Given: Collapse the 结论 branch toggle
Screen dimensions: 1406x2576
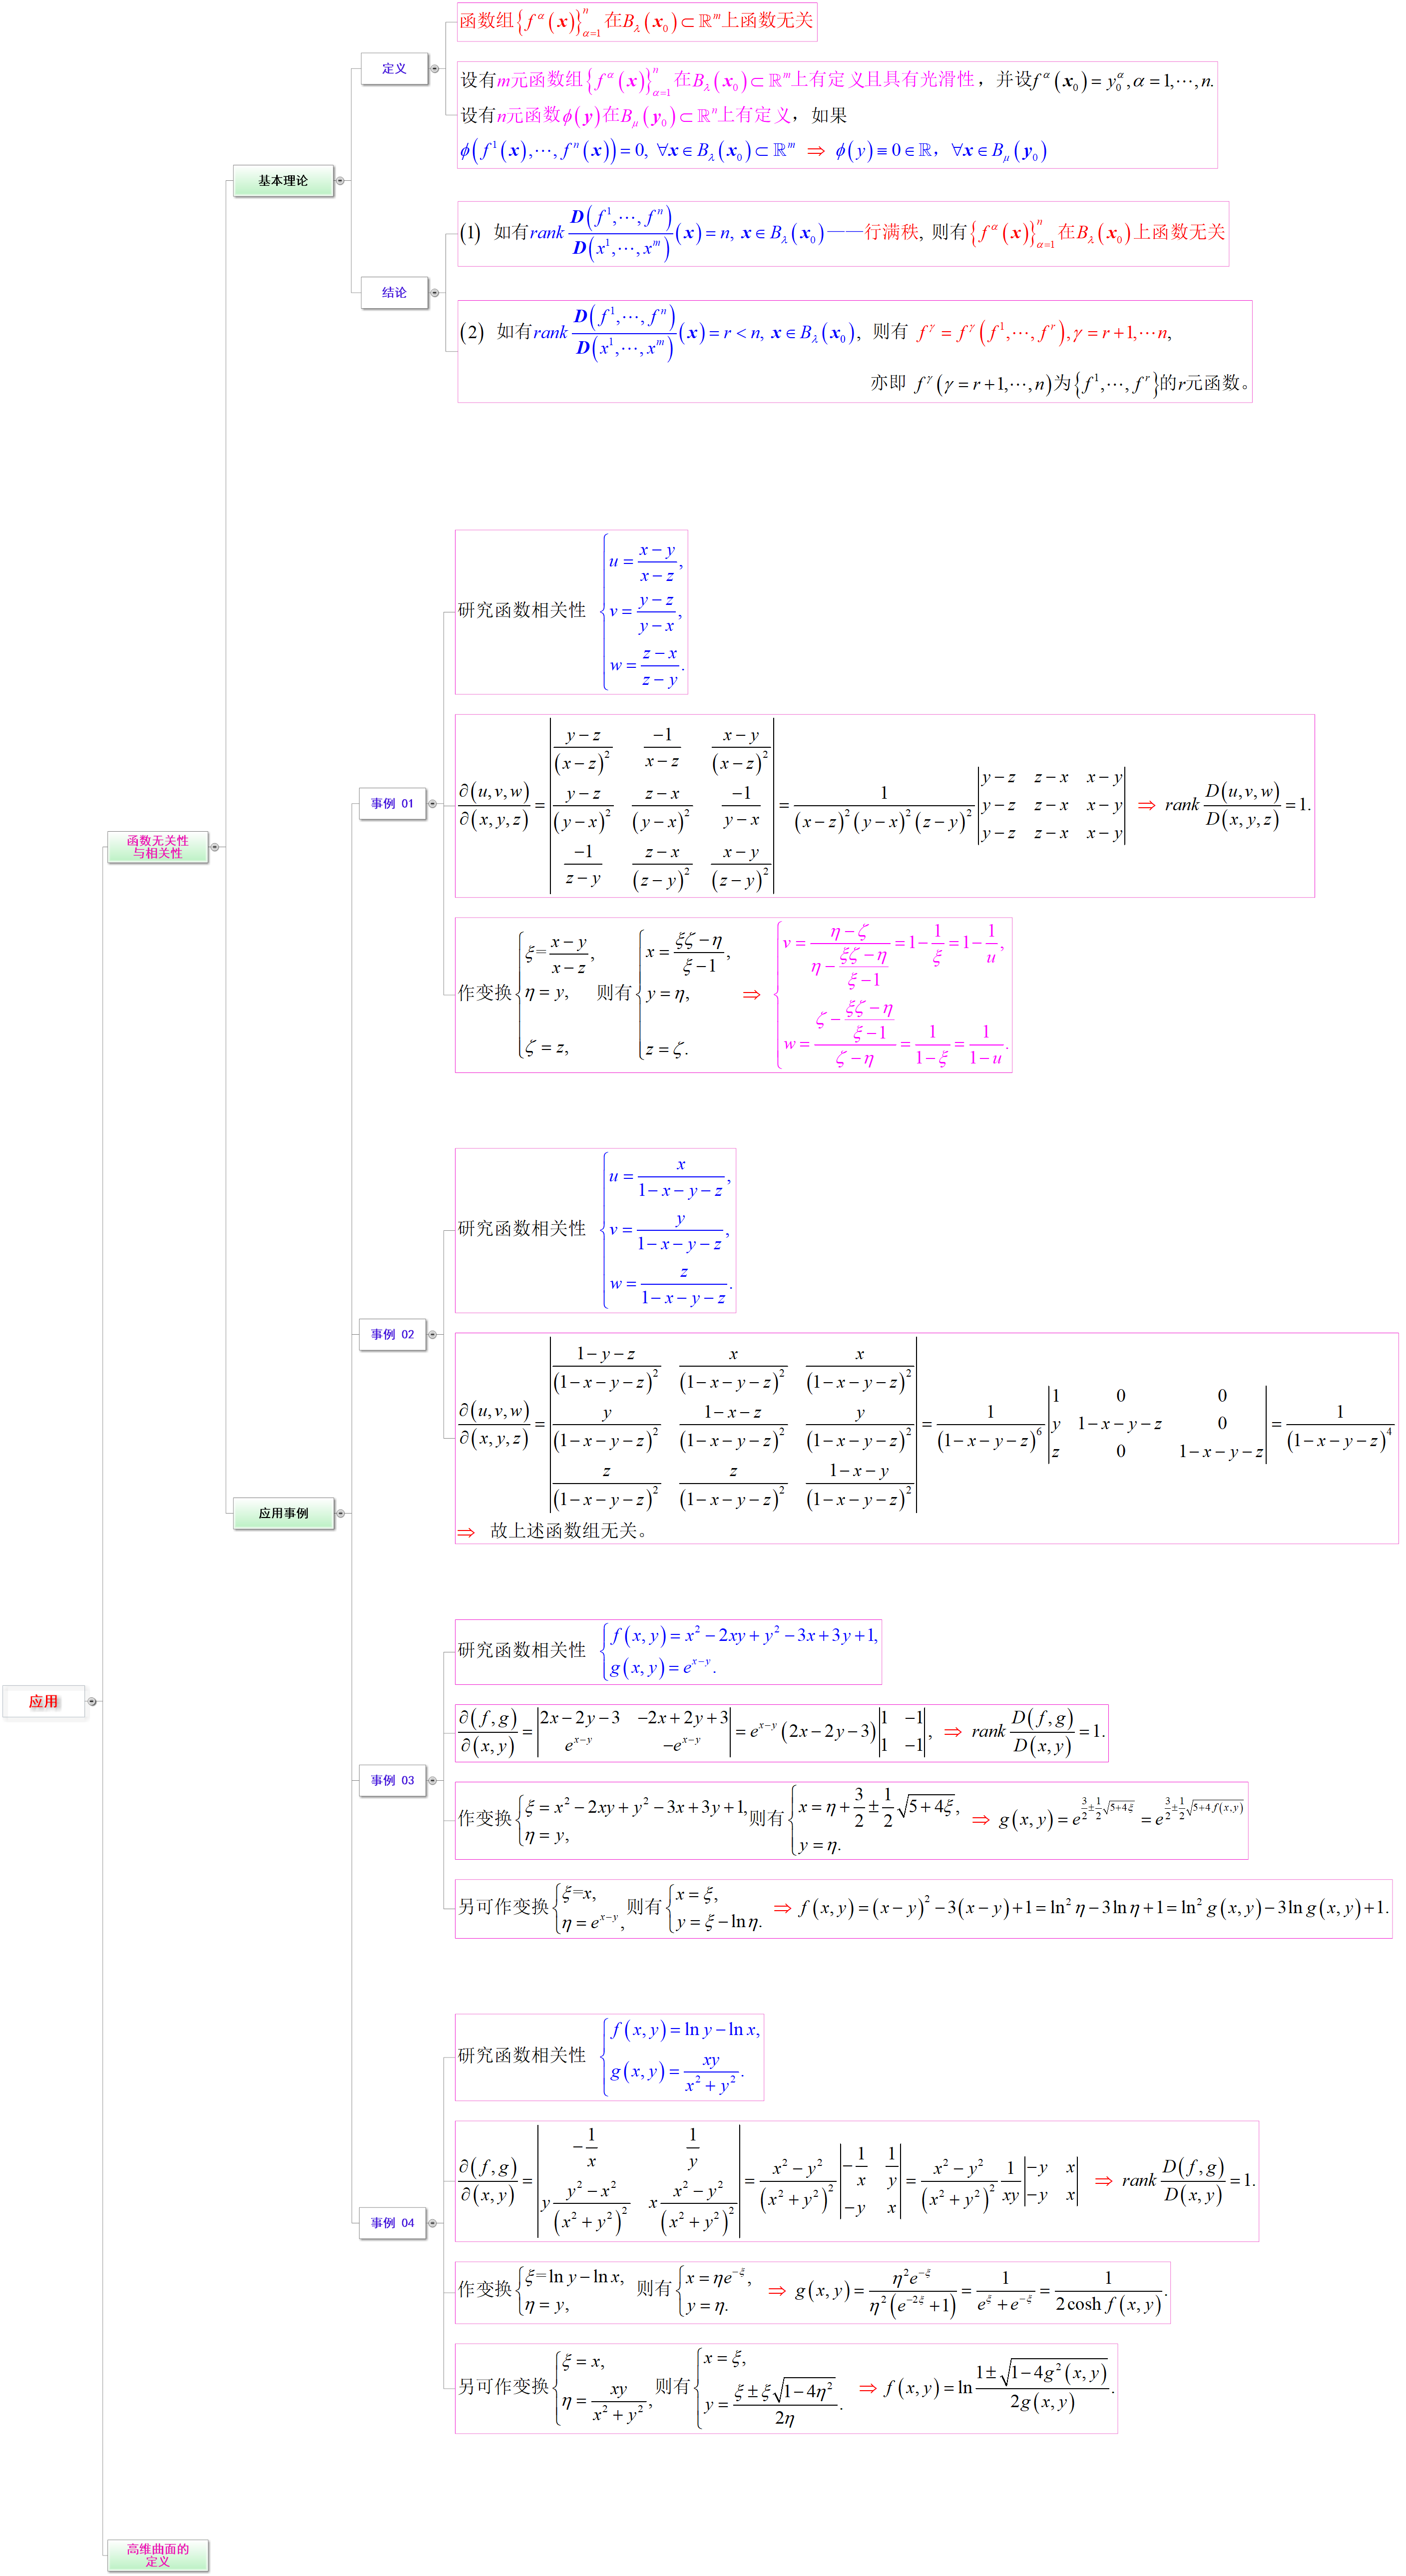Looking at the screenshot, I should pos(434,293).
